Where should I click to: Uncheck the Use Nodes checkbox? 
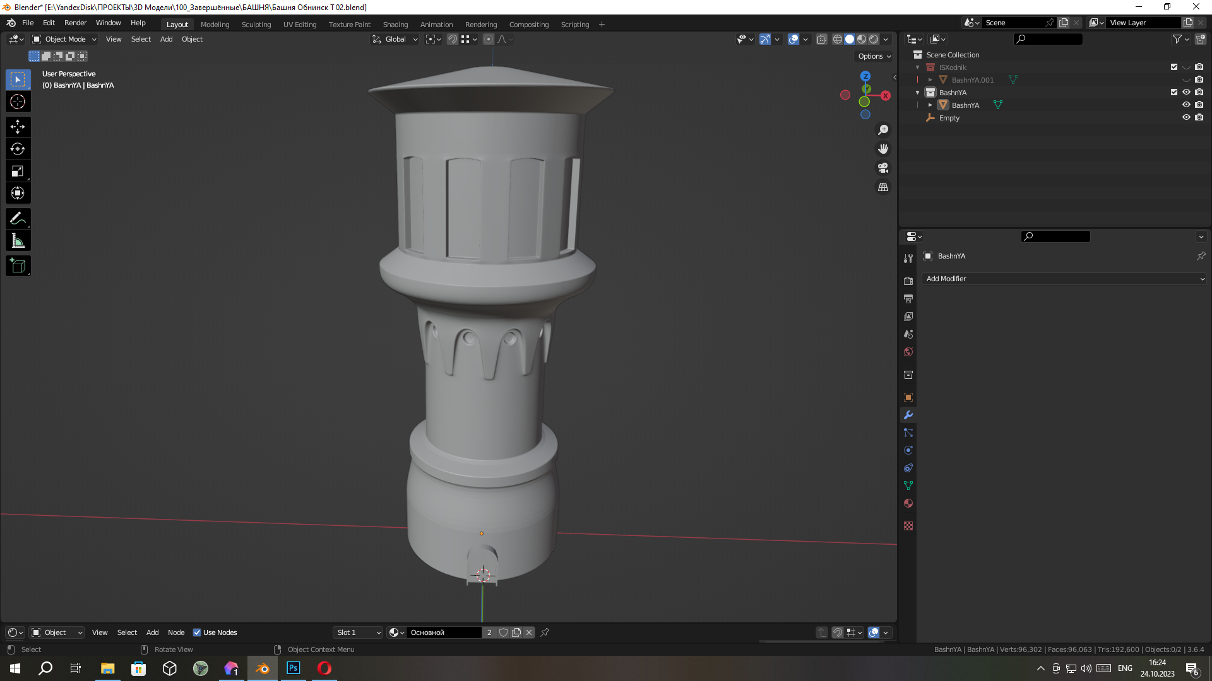[x=197, y=632]
